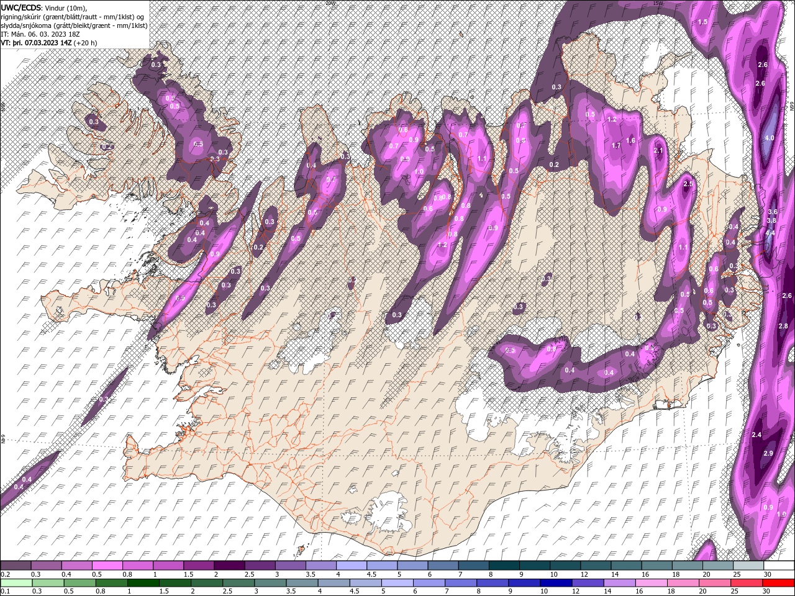
Task: Click the 2.4 value on the map
Action: pos(756,435)
